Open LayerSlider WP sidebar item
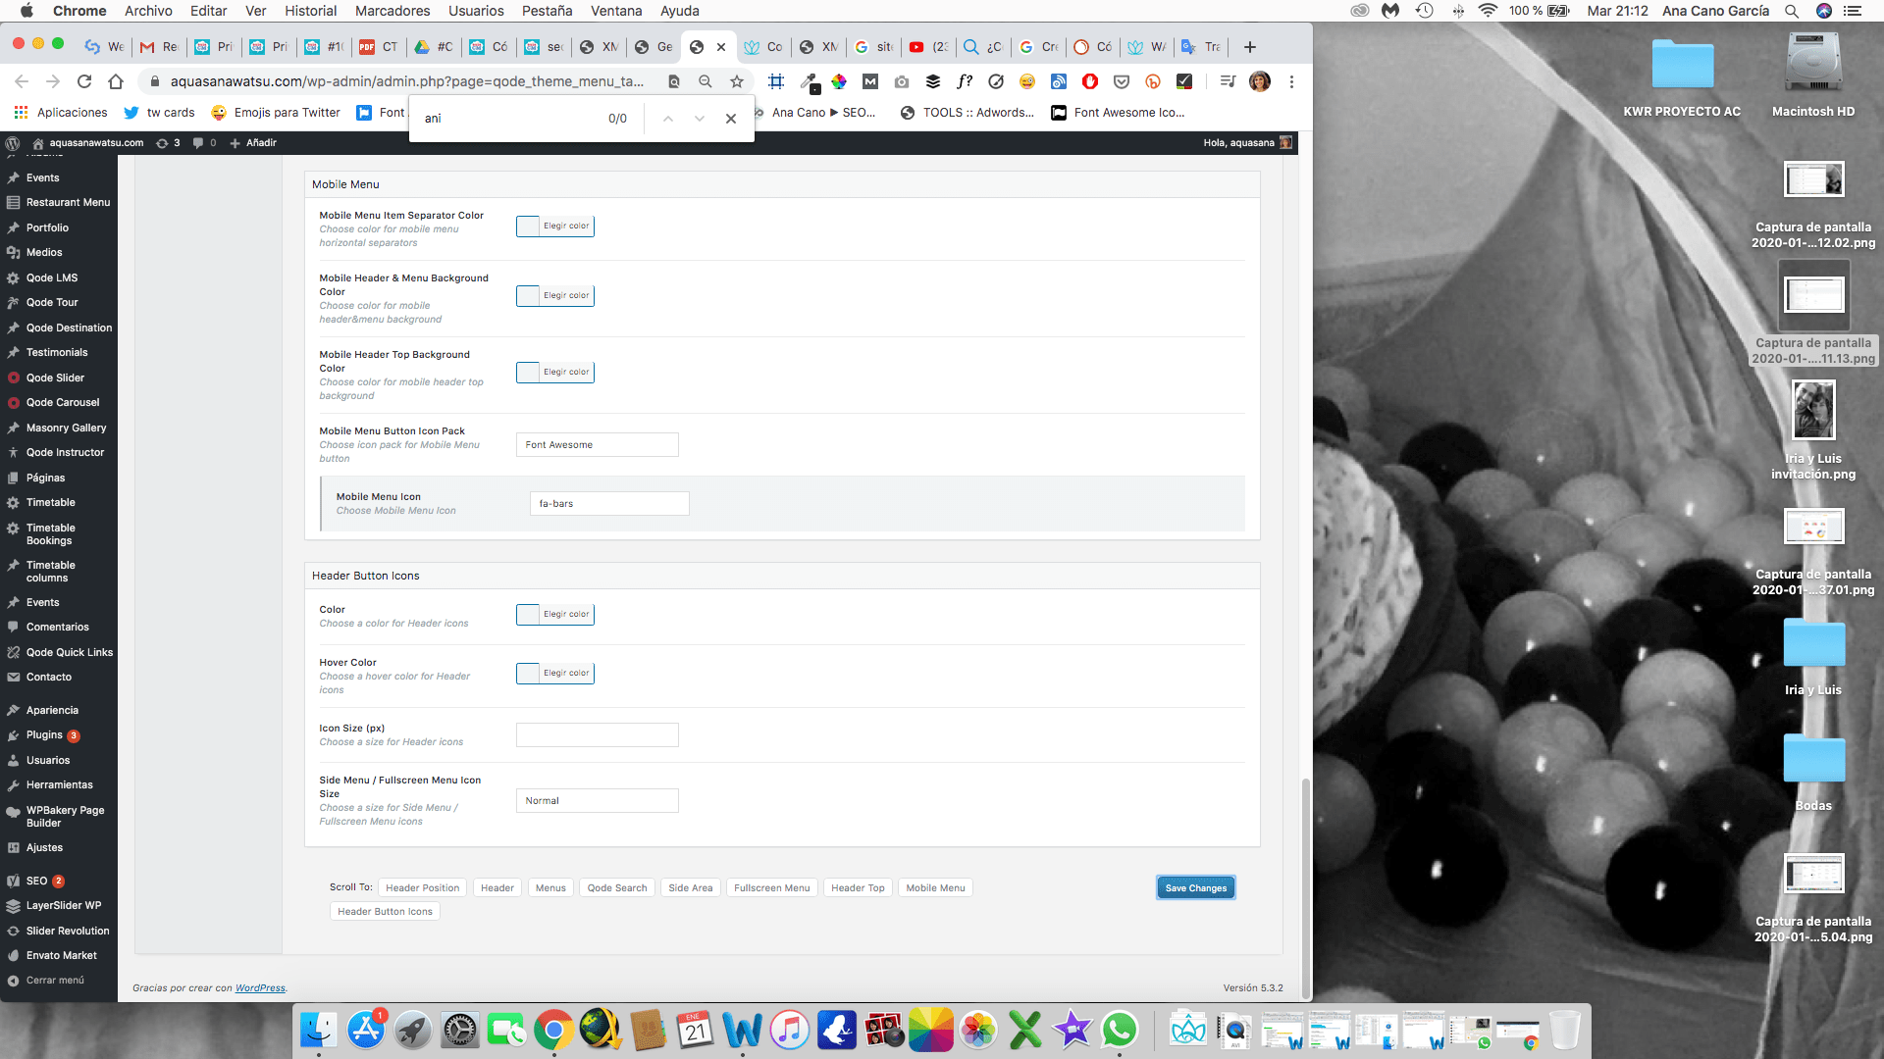The width and height of the screenshot is (1884, 1059). click(64, 906)
